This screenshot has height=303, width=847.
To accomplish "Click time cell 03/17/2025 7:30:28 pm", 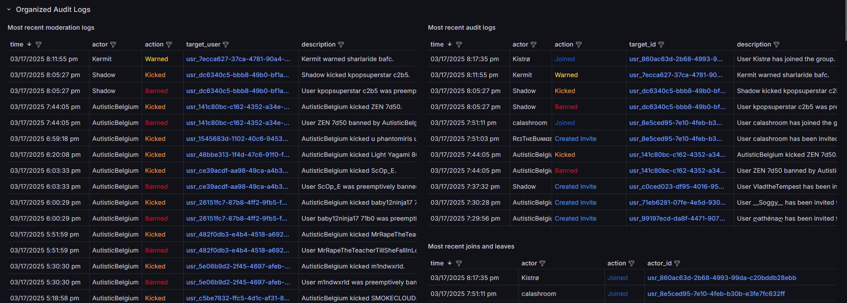I will [x=466, y=202].
